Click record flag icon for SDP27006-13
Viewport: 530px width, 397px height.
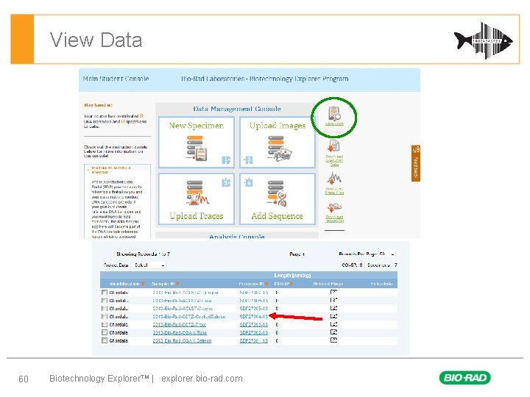pos(333,300)
